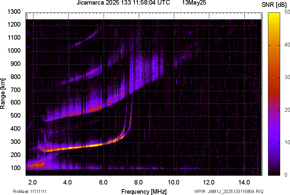Click colorbar tick label '30'

287,77
